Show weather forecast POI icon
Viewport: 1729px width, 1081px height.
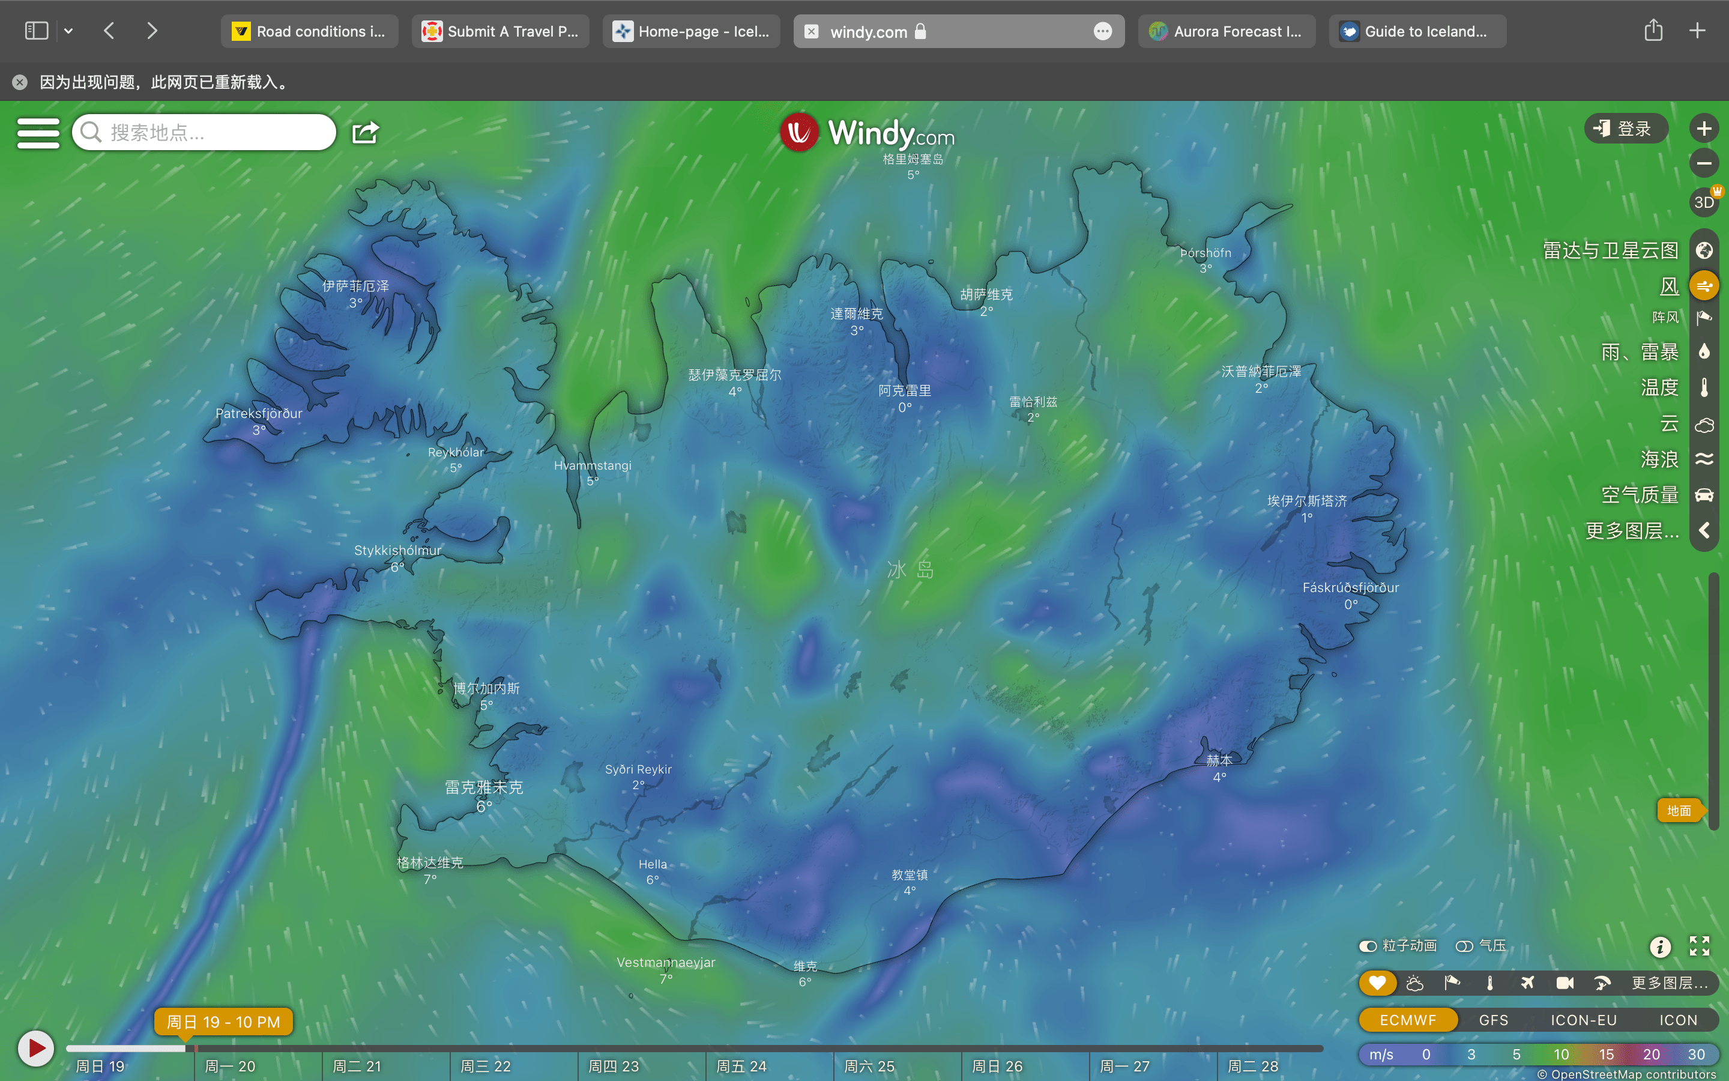(x=1414, y=983)
